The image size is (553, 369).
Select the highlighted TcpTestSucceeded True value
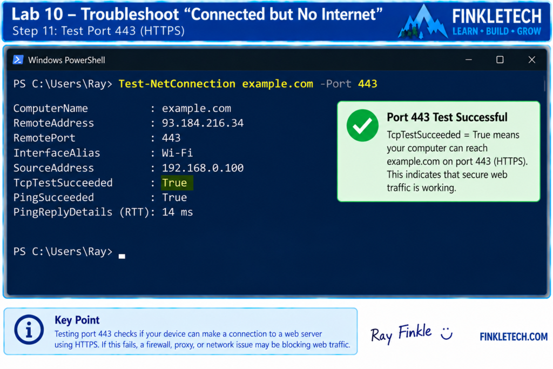[x=177, y=183]
